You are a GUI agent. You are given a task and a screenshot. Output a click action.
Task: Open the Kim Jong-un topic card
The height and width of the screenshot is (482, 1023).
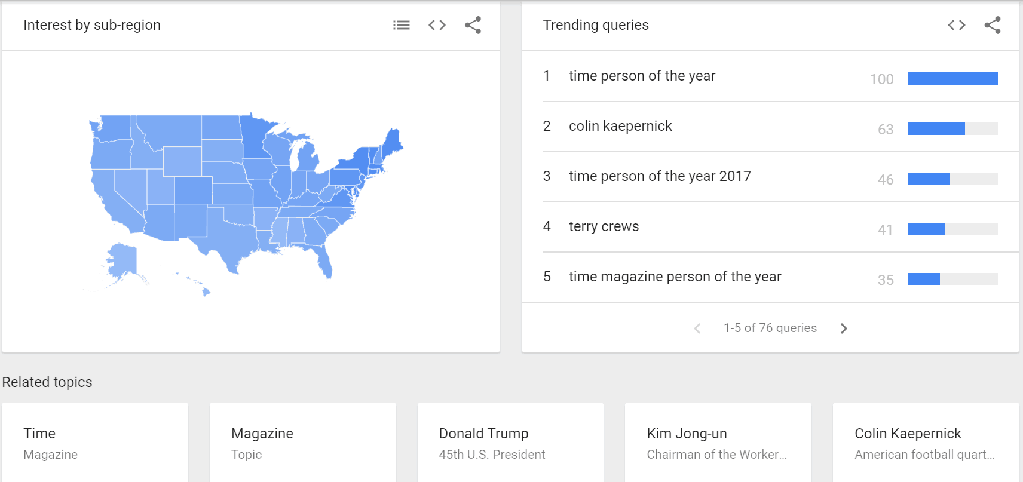point(718,443)
